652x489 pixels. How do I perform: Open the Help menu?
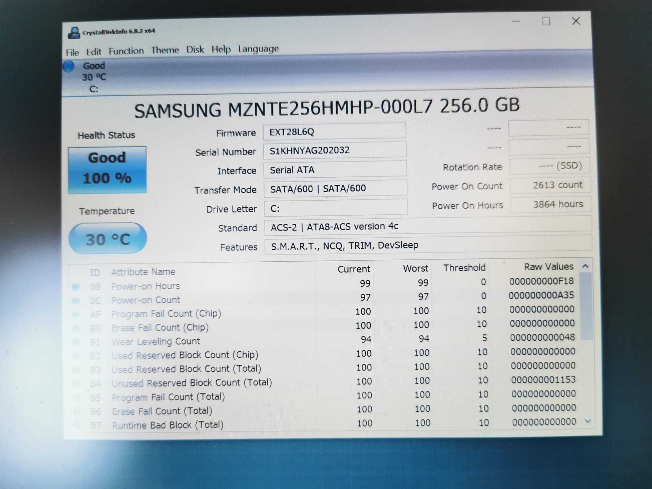(221, 49)
